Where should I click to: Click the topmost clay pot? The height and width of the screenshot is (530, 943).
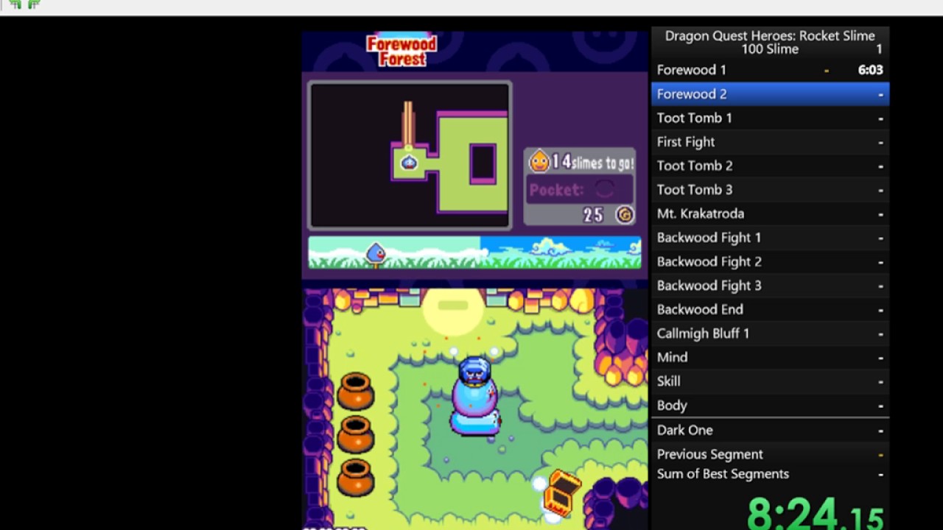(356, 391)
